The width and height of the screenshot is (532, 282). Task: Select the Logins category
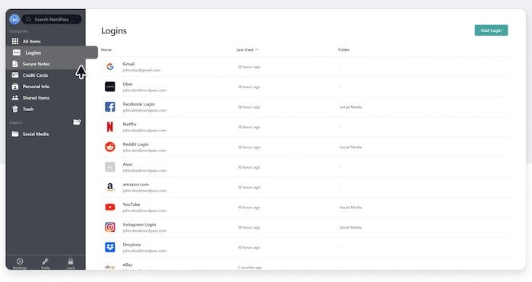pyautogui.click(x=52, y=52)
